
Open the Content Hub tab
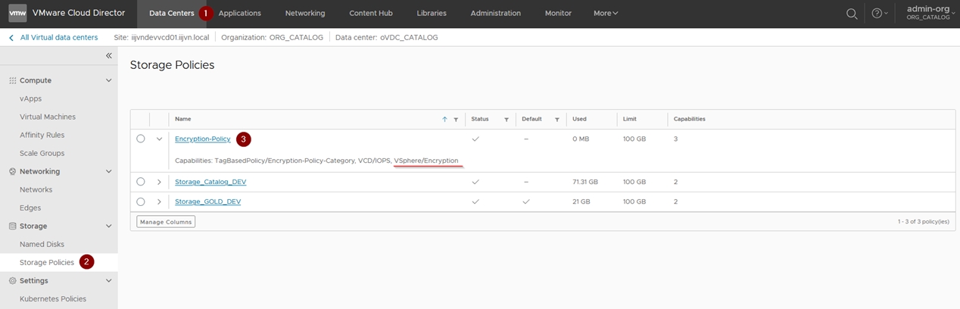(x=370, y=14)
